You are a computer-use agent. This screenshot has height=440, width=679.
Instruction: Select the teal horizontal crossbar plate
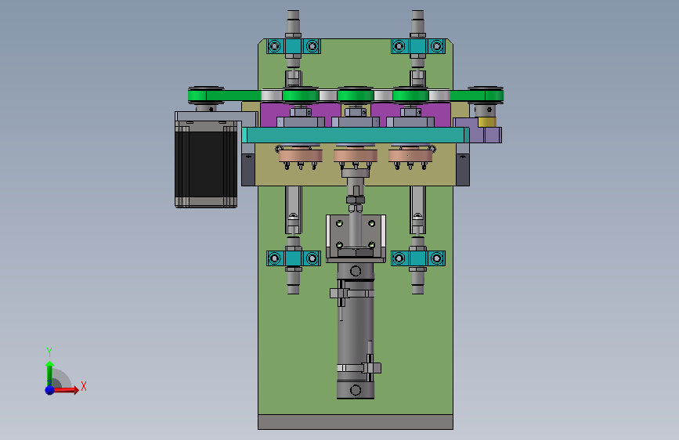pos(356,135)
